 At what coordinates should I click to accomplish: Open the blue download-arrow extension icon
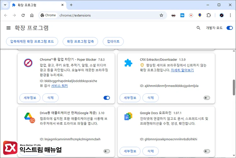(200, 15)
